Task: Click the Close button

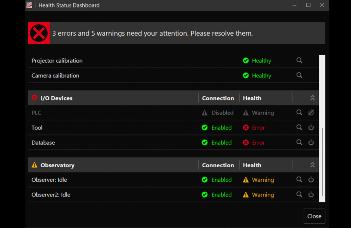Action: pos(314,216)
